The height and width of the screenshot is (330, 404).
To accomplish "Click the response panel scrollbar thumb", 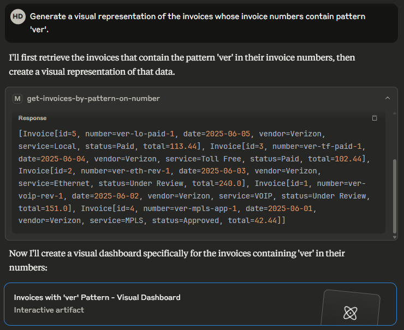I will tap(395, 196).
